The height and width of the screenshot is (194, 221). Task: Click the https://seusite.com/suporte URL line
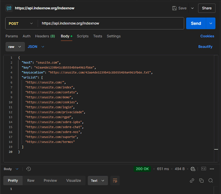(51, 137)
